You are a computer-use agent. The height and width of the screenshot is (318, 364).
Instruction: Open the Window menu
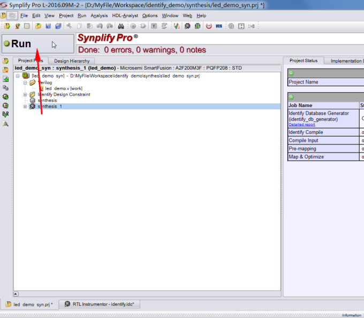click(170, 16)
